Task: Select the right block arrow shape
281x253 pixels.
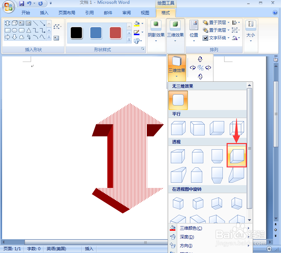Action: click(x=8, y=37)
